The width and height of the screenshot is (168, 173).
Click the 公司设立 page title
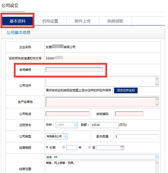click(10, 5)
